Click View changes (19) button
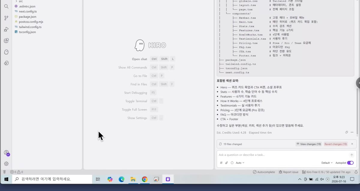 (x=309, y=144)
